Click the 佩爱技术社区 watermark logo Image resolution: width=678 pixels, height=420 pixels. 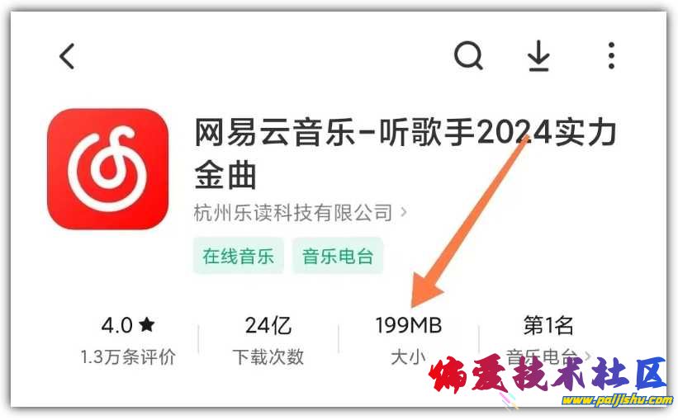click(548, 374)
